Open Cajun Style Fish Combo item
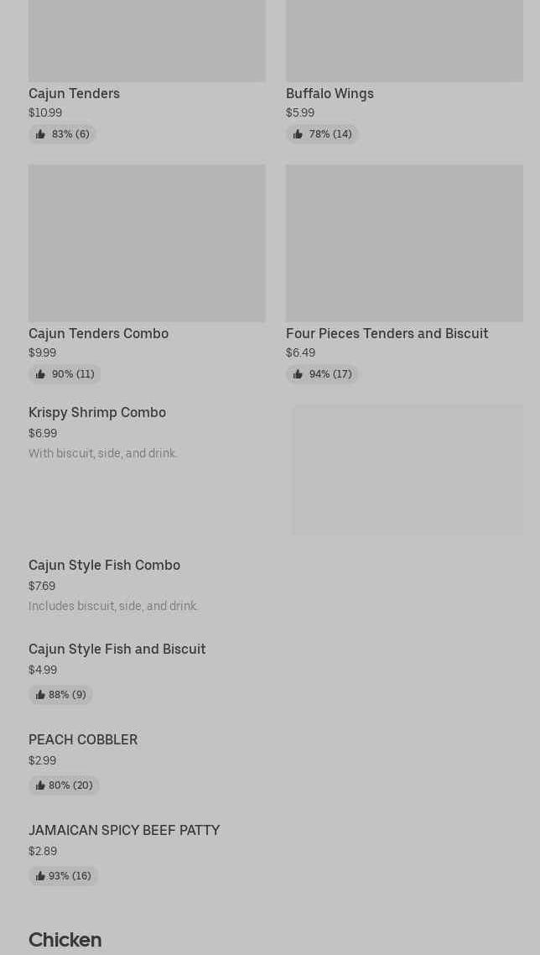This screenshot has height=955, width=540. (104, 565)
